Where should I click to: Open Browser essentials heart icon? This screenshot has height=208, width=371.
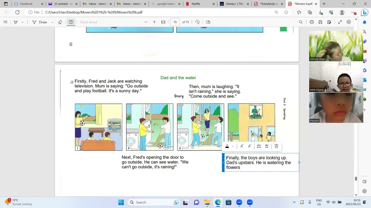pos(331,12)
